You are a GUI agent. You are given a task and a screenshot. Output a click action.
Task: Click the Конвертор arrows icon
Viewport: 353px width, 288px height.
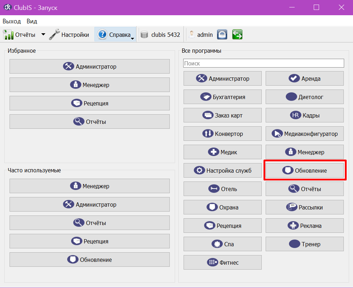[x=208, y=133]
